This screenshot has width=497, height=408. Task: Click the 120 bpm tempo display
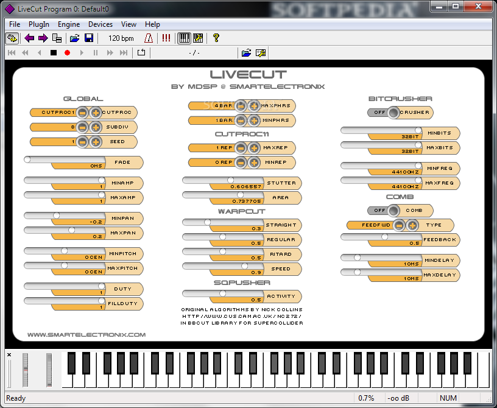(x=121, y=38)
